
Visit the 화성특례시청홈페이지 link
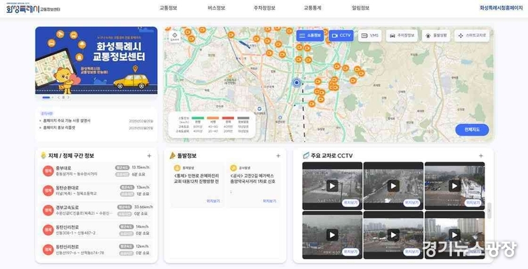coord(501,8)
